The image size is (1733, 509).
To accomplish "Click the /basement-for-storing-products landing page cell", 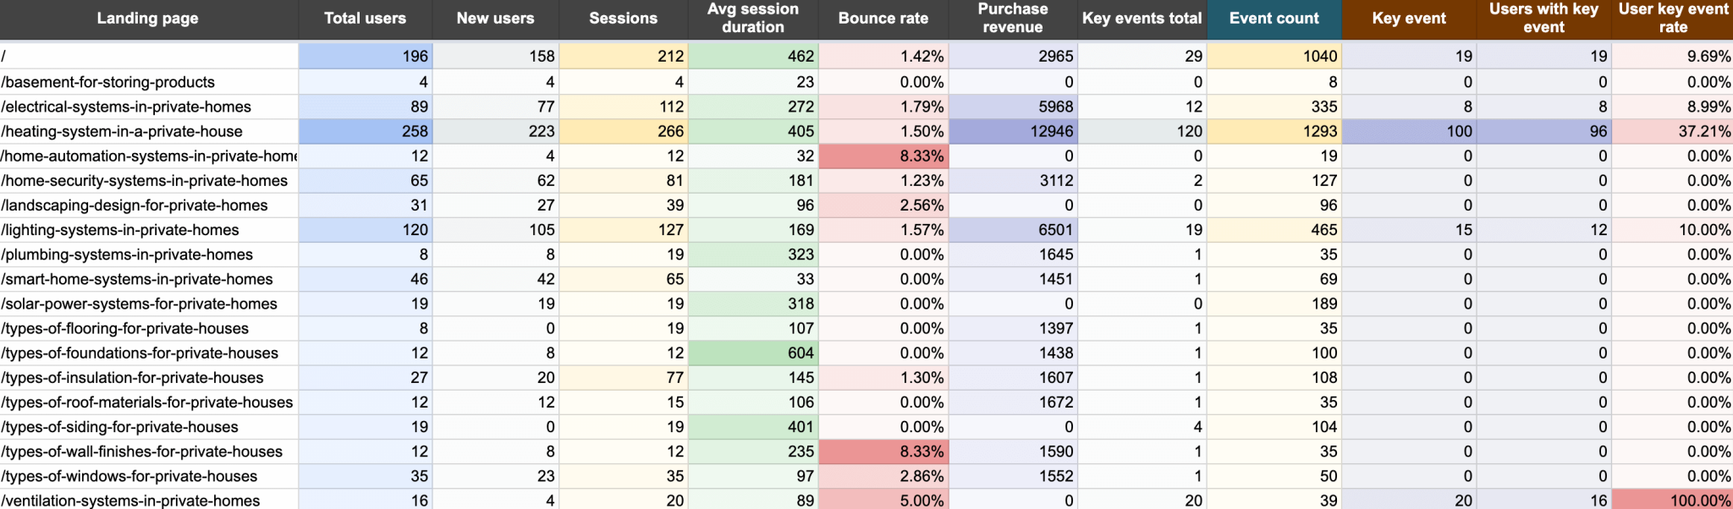I will 108,82.
